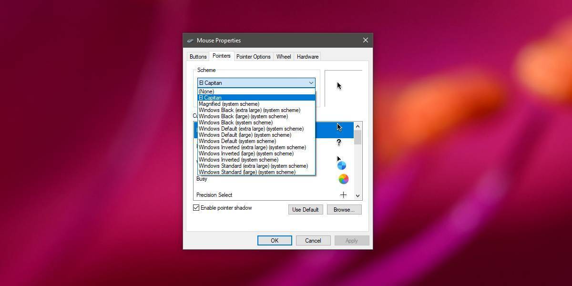Screen dimensions: 572x286
Task: Click the pointer list scrollbar thumb
Action: tap(357, 137)
